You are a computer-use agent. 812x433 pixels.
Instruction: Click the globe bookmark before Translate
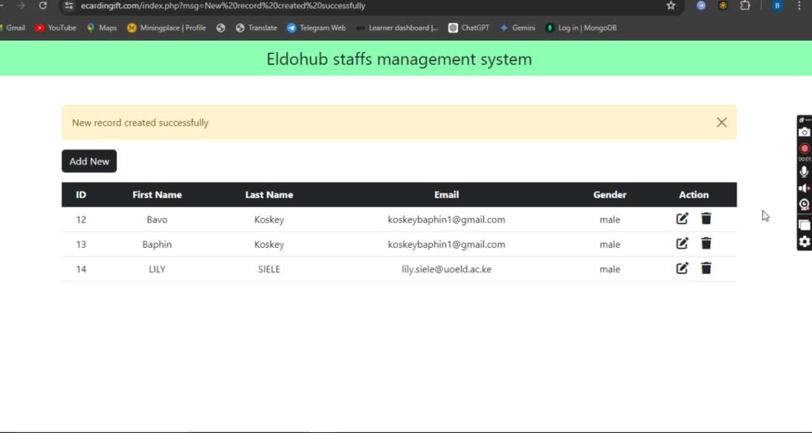(x=221, y=28)
